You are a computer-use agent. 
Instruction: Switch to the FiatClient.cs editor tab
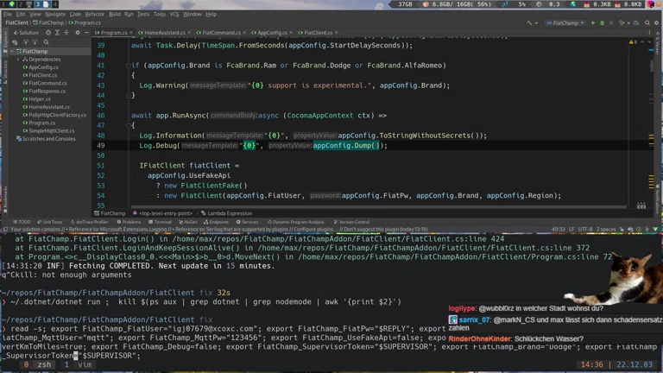pos(318,33)
